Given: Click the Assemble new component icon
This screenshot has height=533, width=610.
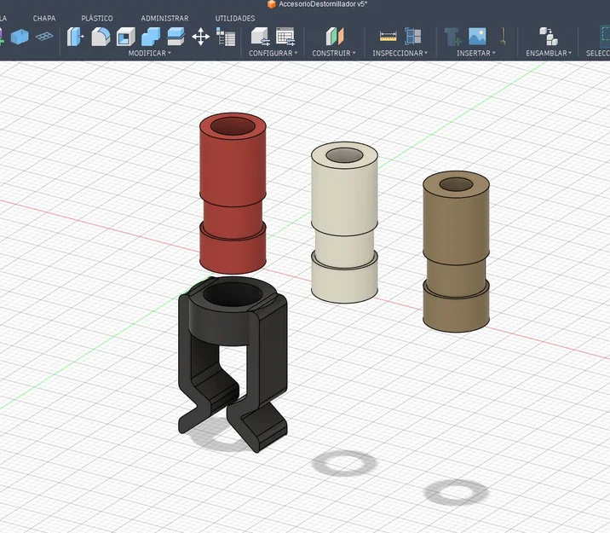Looking at the screenshot, I should [x=549, y=37].
